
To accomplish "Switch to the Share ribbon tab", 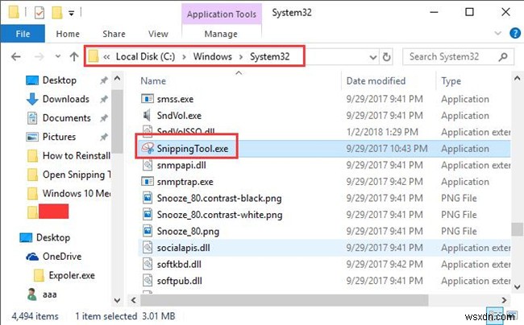I will (114, 34).
